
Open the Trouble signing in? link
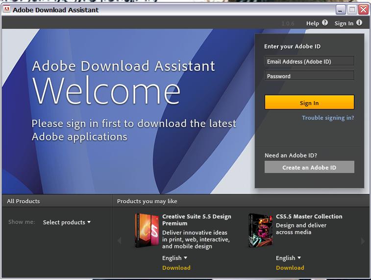point(328,118)
